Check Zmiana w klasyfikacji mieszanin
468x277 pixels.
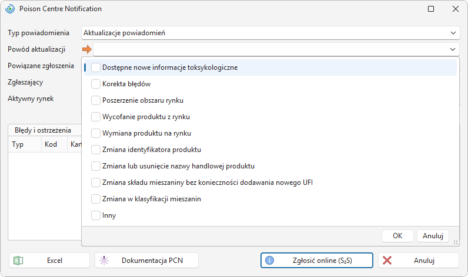tap(96, 199)
